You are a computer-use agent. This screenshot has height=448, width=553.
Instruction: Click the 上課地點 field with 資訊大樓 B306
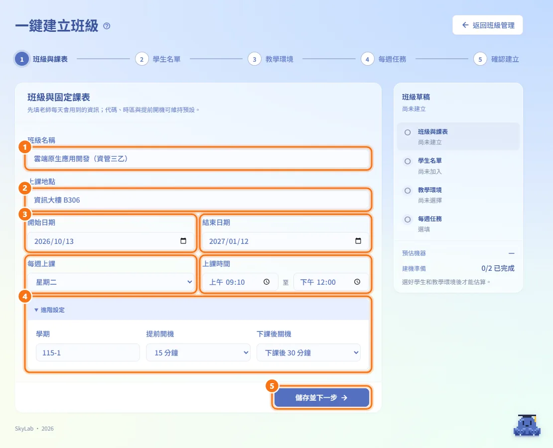click(x=198, y=200)
